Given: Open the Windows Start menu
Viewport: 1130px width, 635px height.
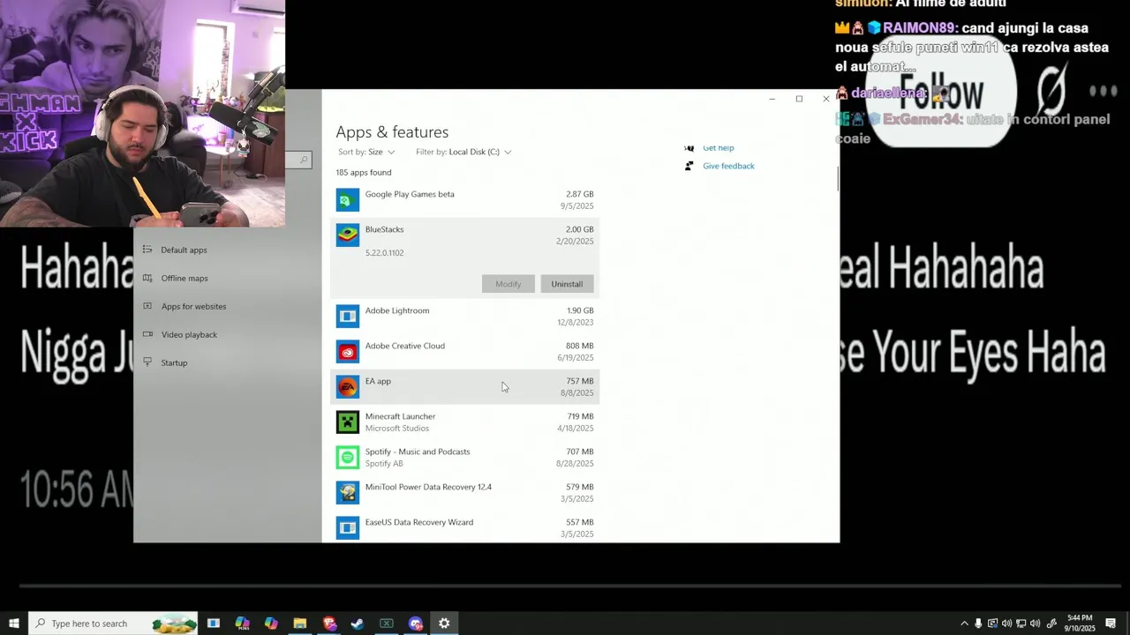Looking at the screenshot, I should (x=14, y=624).
